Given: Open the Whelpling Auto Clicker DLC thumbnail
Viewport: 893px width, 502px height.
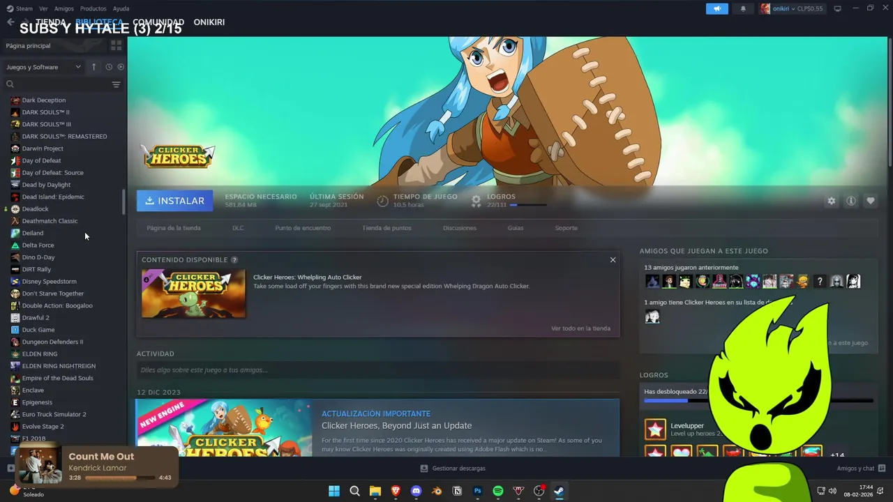Looking at the screenshot, I should [x=193, y=293].
